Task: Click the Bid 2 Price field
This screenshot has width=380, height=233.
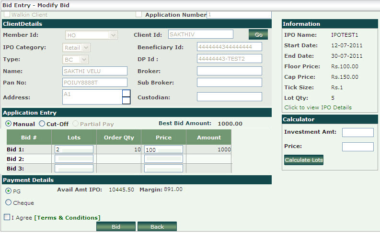Action: 163,159
